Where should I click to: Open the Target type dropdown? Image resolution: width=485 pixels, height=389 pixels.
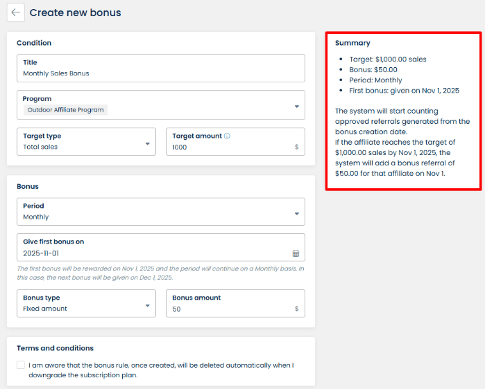coord(148,143)
